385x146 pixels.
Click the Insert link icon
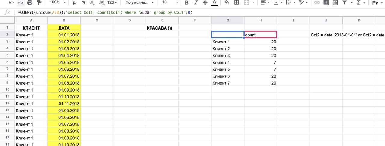(x=317, y=2)
